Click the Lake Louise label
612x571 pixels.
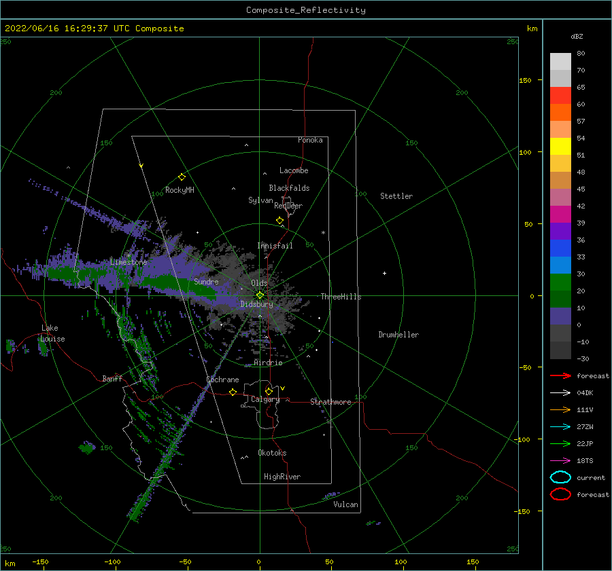pyautogui.click(x=52, y=333)
